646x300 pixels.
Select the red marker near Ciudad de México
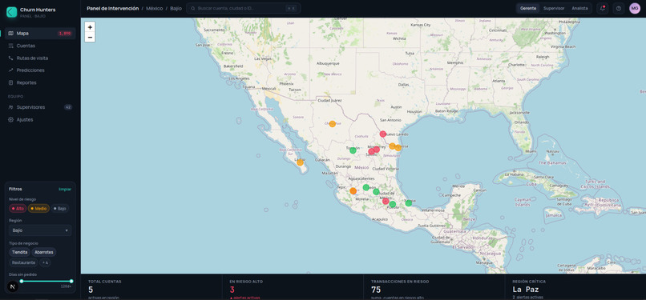click(x=386, y=201)
